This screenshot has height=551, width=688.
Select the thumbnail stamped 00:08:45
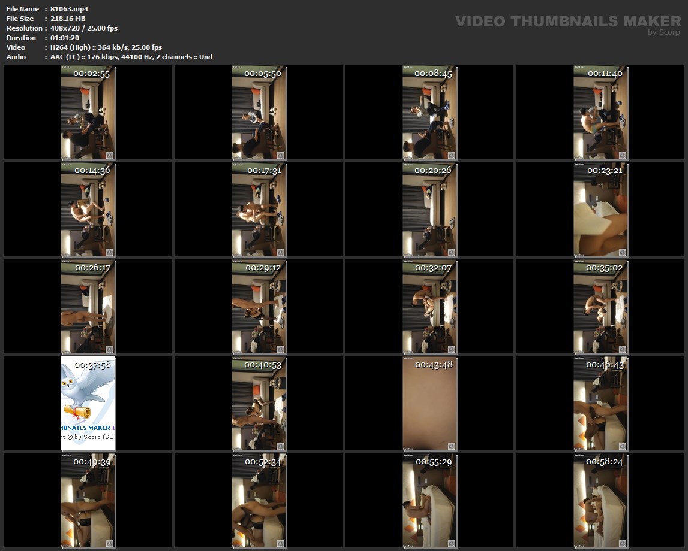click(430, 113)
